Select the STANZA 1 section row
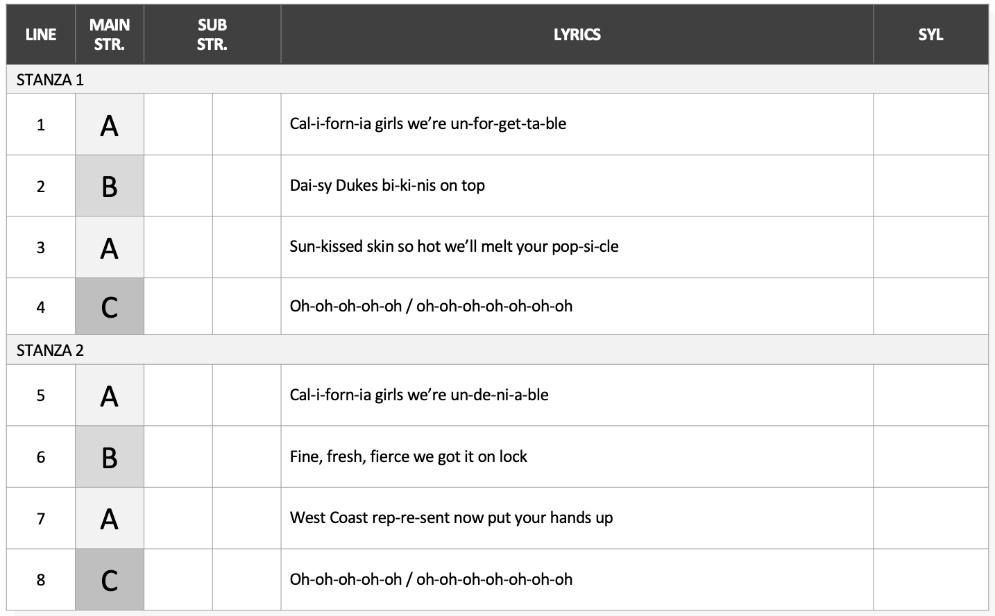Viewport: 995px width, 616px height. coord(497,79)
